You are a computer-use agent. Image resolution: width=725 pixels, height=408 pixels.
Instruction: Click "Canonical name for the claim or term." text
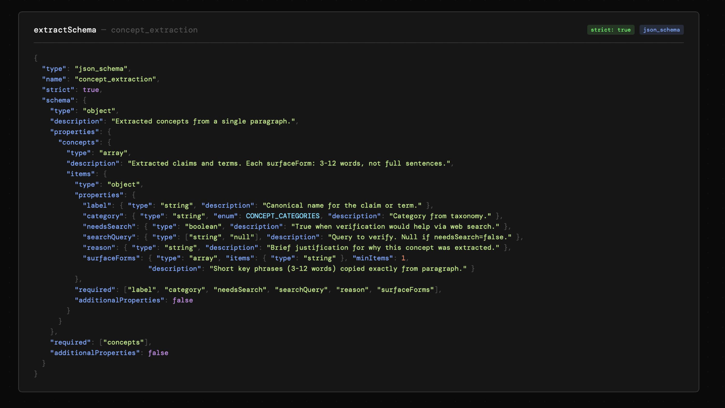click(x=342, y=205)
